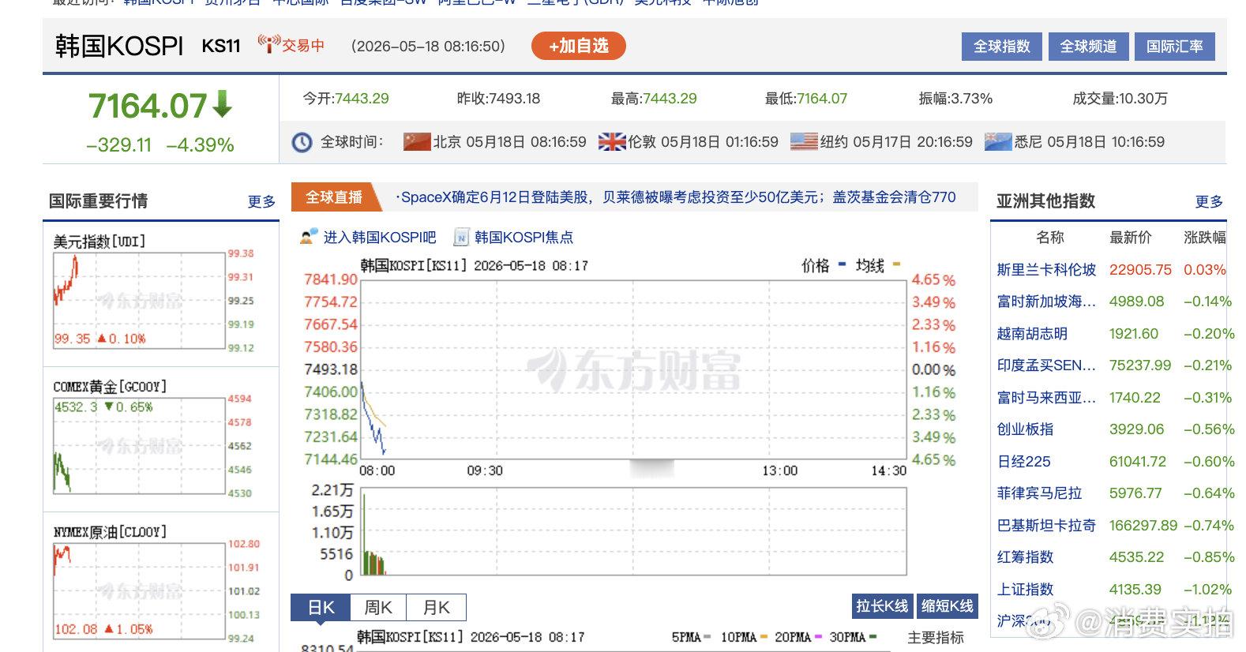Viewport: 1246px width, 652px height.
Task: Click the +加自选 orange button
Action: click(x=578, y=46)
